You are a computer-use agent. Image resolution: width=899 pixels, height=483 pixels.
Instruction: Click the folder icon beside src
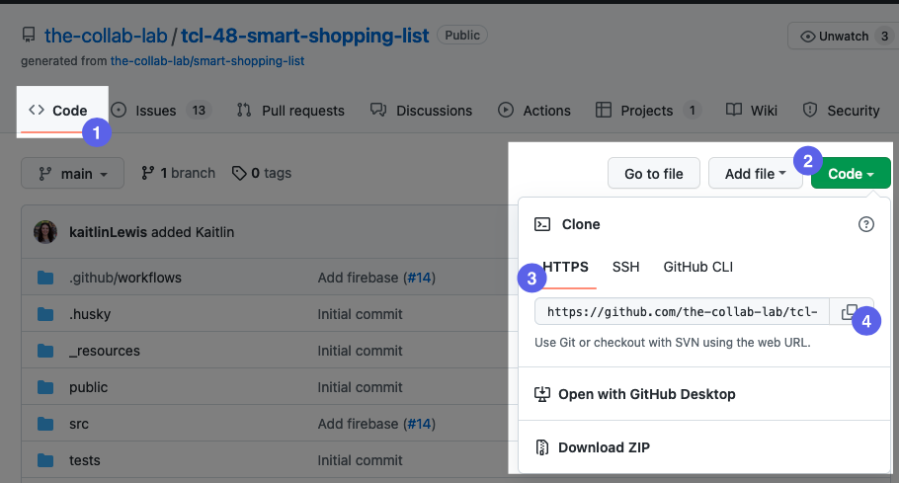[45, 425]
